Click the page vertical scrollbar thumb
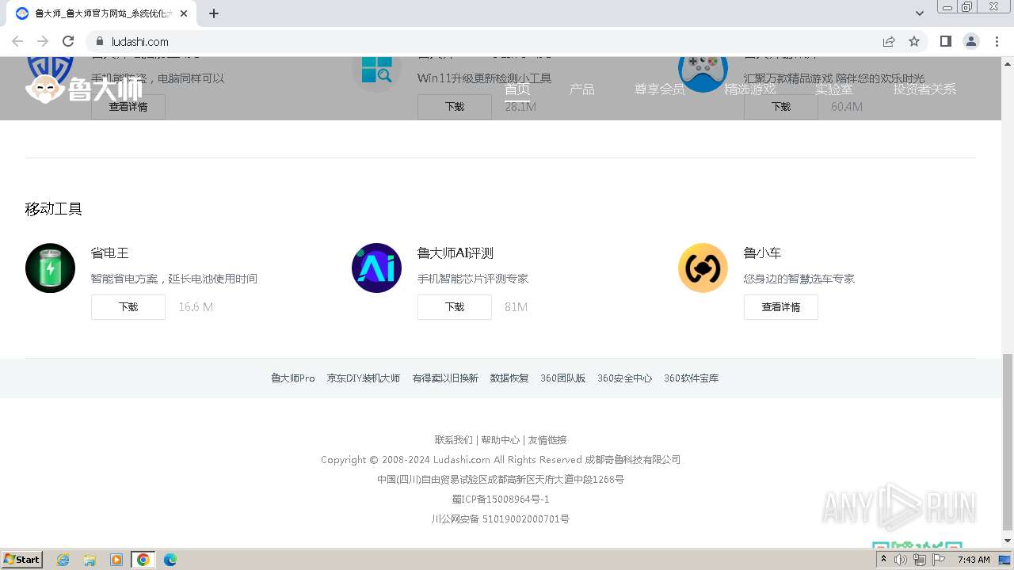 click(x=1008, y=442)
